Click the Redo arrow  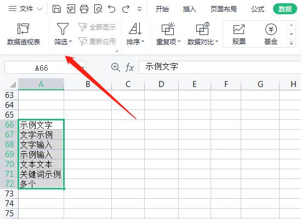(x=126, y=9)
